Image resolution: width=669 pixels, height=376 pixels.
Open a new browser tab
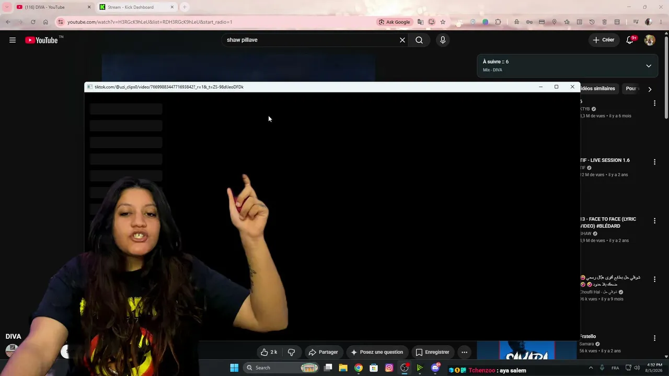coord(184,7)
